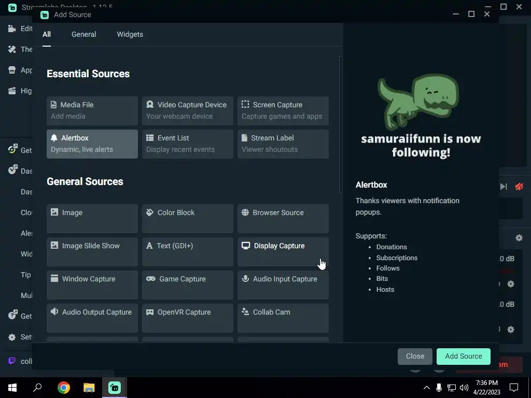Open Themes in main sidebar

20,49
